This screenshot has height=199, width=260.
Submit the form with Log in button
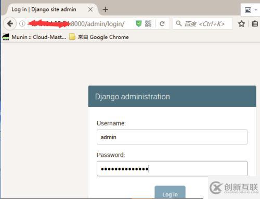click(x=170, y=192)
